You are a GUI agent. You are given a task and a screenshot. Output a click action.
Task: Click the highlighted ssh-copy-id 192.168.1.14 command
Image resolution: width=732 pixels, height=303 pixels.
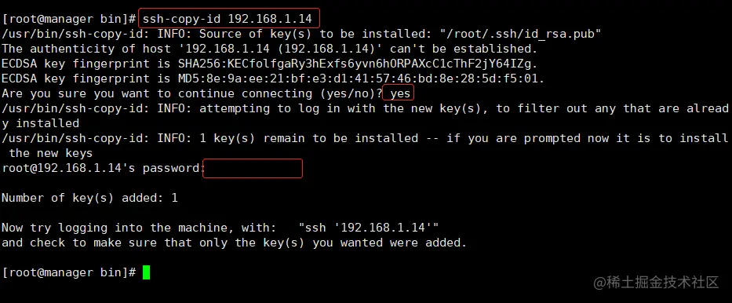229,19
